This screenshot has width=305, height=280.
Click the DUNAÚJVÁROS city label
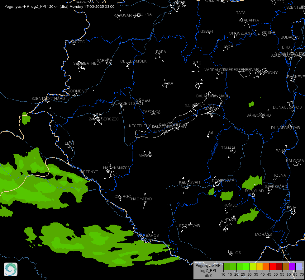[287, 107]
